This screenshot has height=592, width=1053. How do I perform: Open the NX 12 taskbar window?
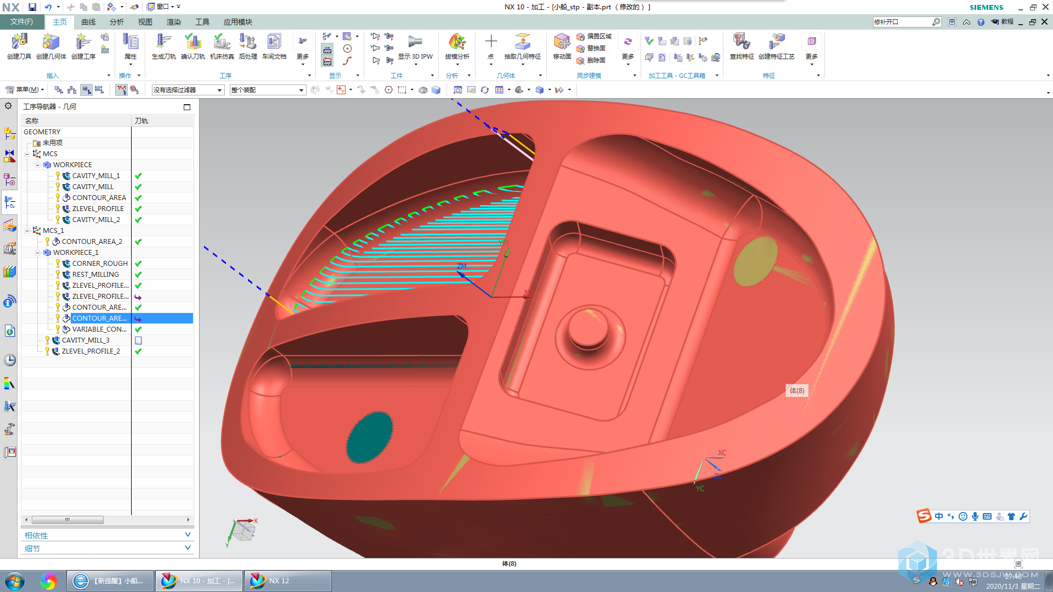(x=287, y=581)
